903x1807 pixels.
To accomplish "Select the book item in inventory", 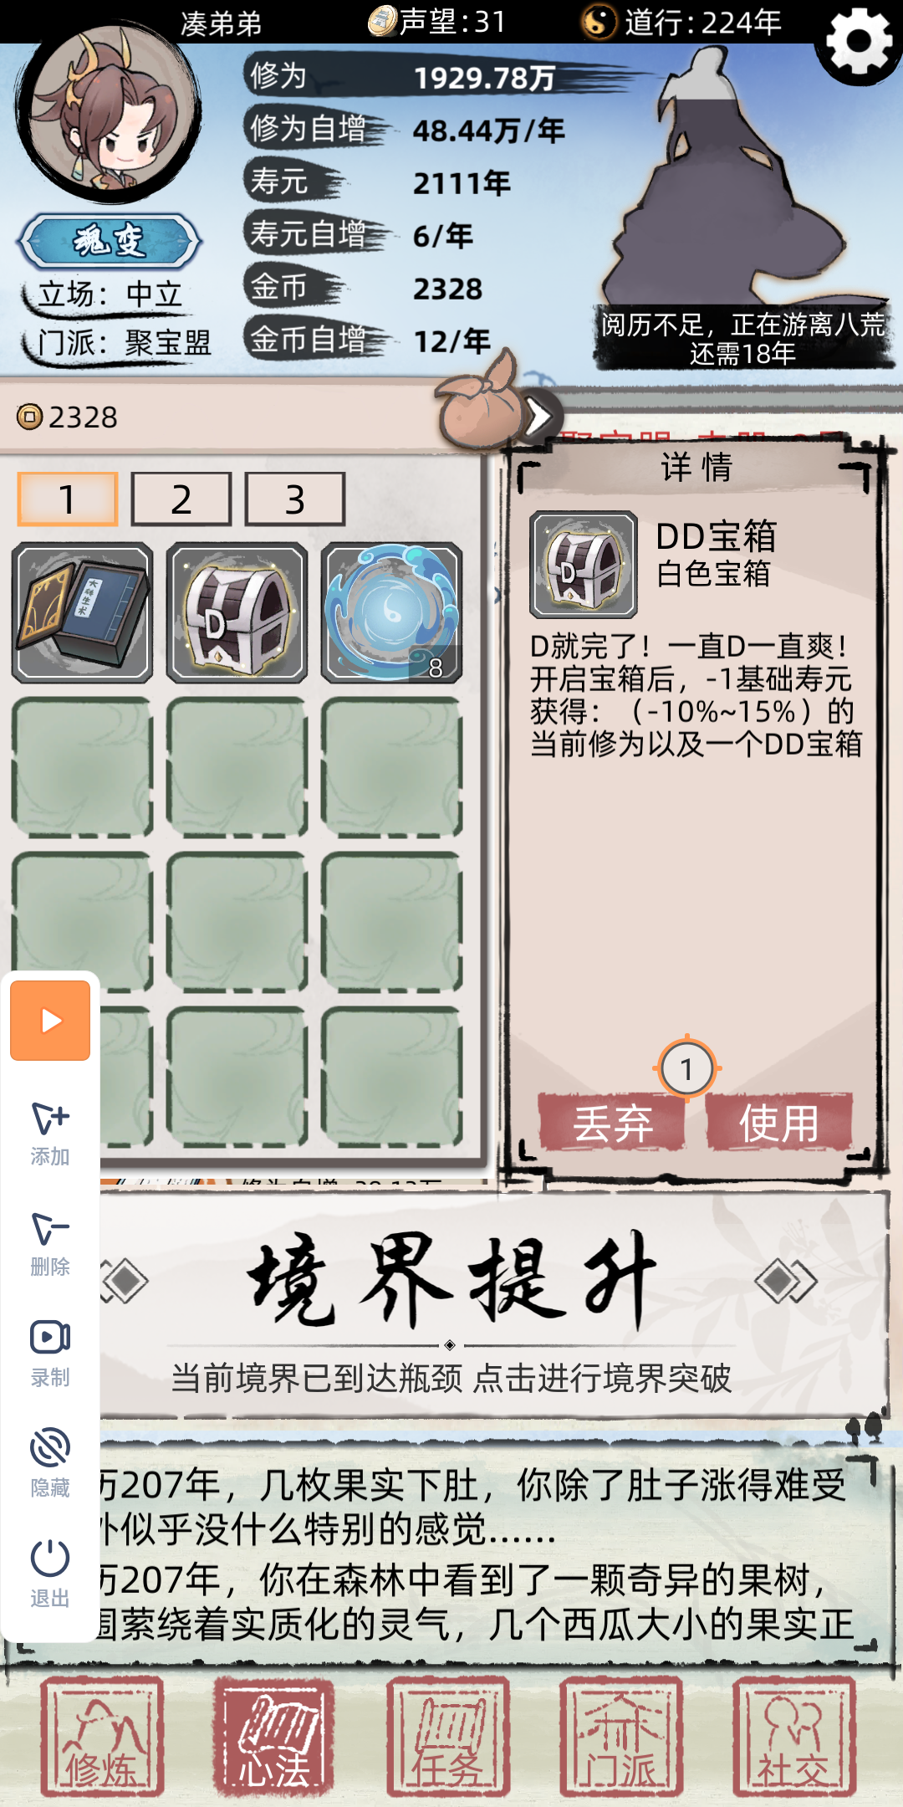I will (82, 612).
